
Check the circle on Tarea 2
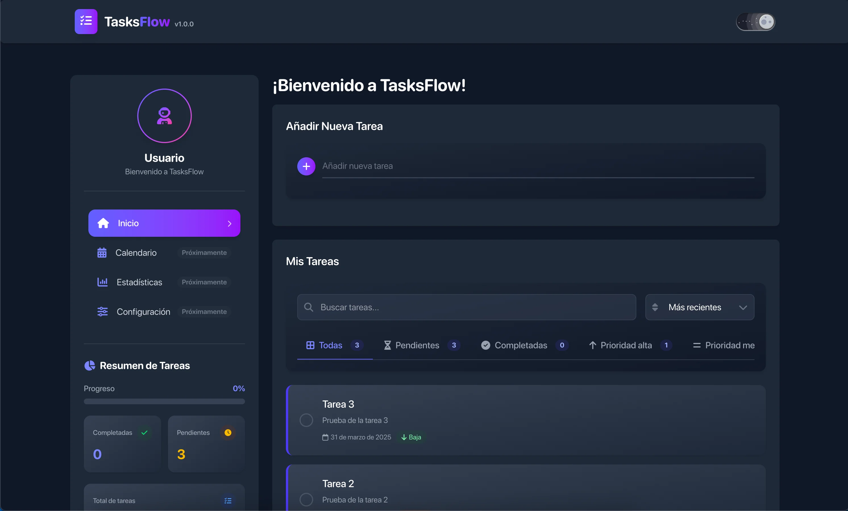306,499
